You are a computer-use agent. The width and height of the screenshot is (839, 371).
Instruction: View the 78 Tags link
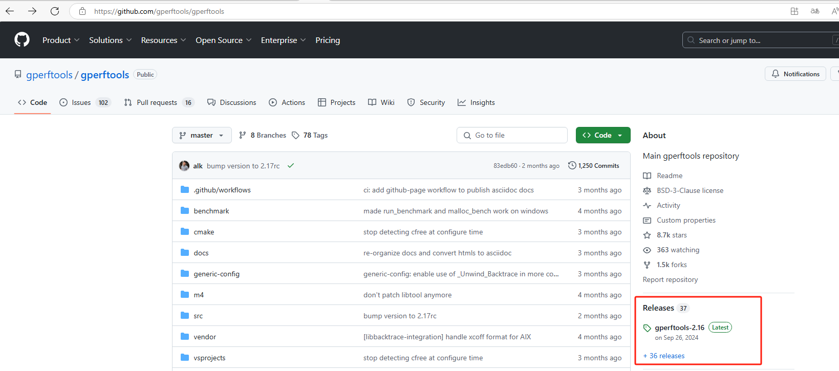310,135
